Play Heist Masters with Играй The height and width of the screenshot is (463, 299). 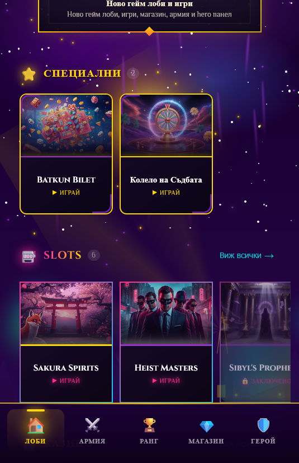point(166,381)
